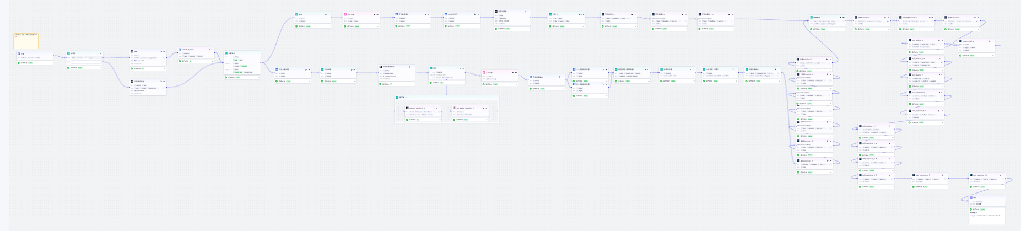
Task: Select the speech_synthesis node icon
Action: [407, 108]
